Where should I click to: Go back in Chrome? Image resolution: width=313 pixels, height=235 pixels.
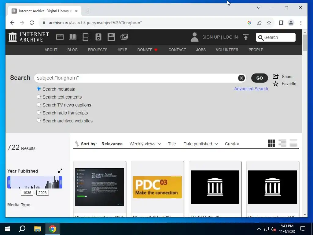click(12, 23)
